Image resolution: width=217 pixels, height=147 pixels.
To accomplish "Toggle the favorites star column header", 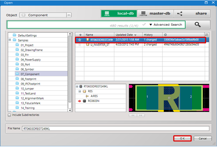I will [x=80, y=35].
